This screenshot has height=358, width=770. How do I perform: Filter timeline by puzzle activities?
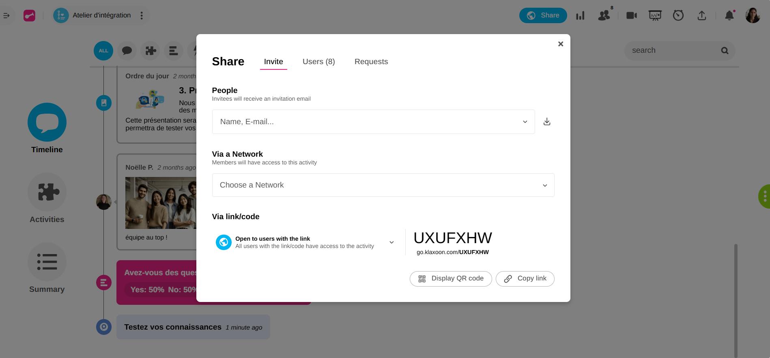(151, 51)
